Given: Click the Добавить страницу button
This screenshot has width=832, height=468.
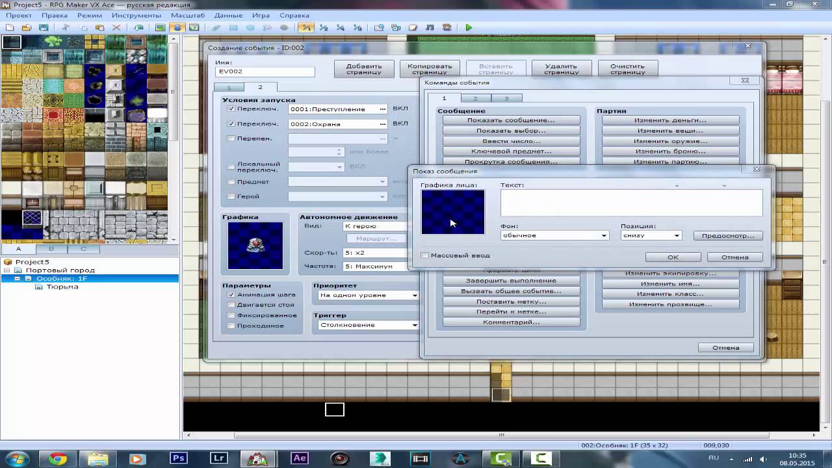Looking at the screenshot, I should point(364,69).
